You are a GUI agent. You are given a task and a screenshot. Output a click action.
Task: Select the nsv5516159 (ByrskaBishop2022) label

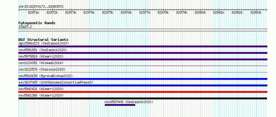click(46, 76)
